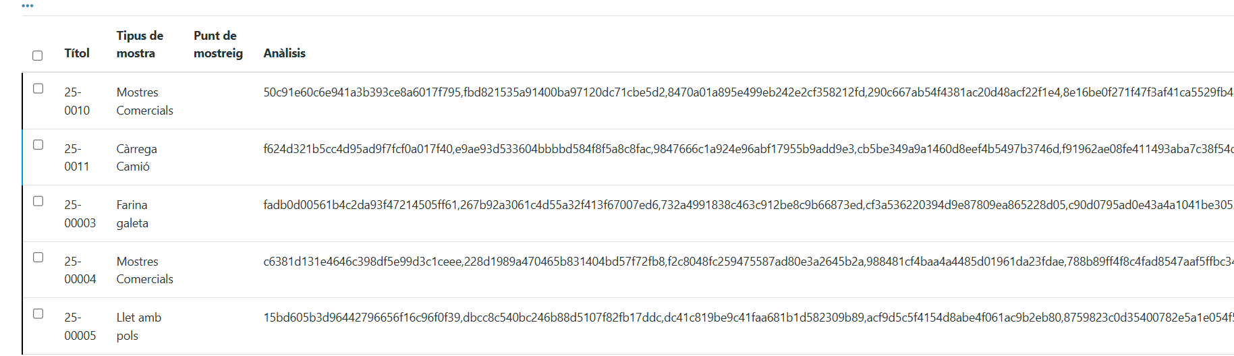Enable the checkbox for row 25-00004
Image resolution: width=1234 pixels, height=356 pixels.
[38, 258]
